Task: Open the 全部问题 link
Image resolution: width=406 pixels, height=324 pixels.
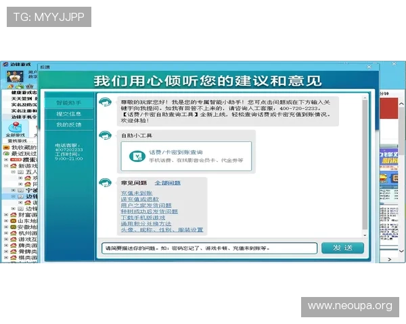Action: (x=168, y=183)
